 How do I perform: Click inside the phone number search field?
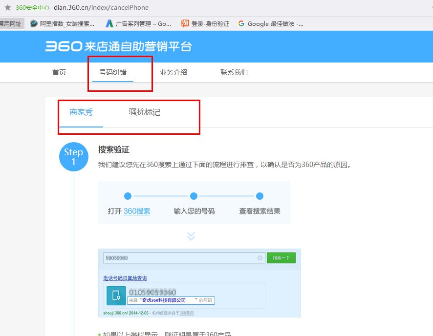pyautogui.click(x=181, y=257)
